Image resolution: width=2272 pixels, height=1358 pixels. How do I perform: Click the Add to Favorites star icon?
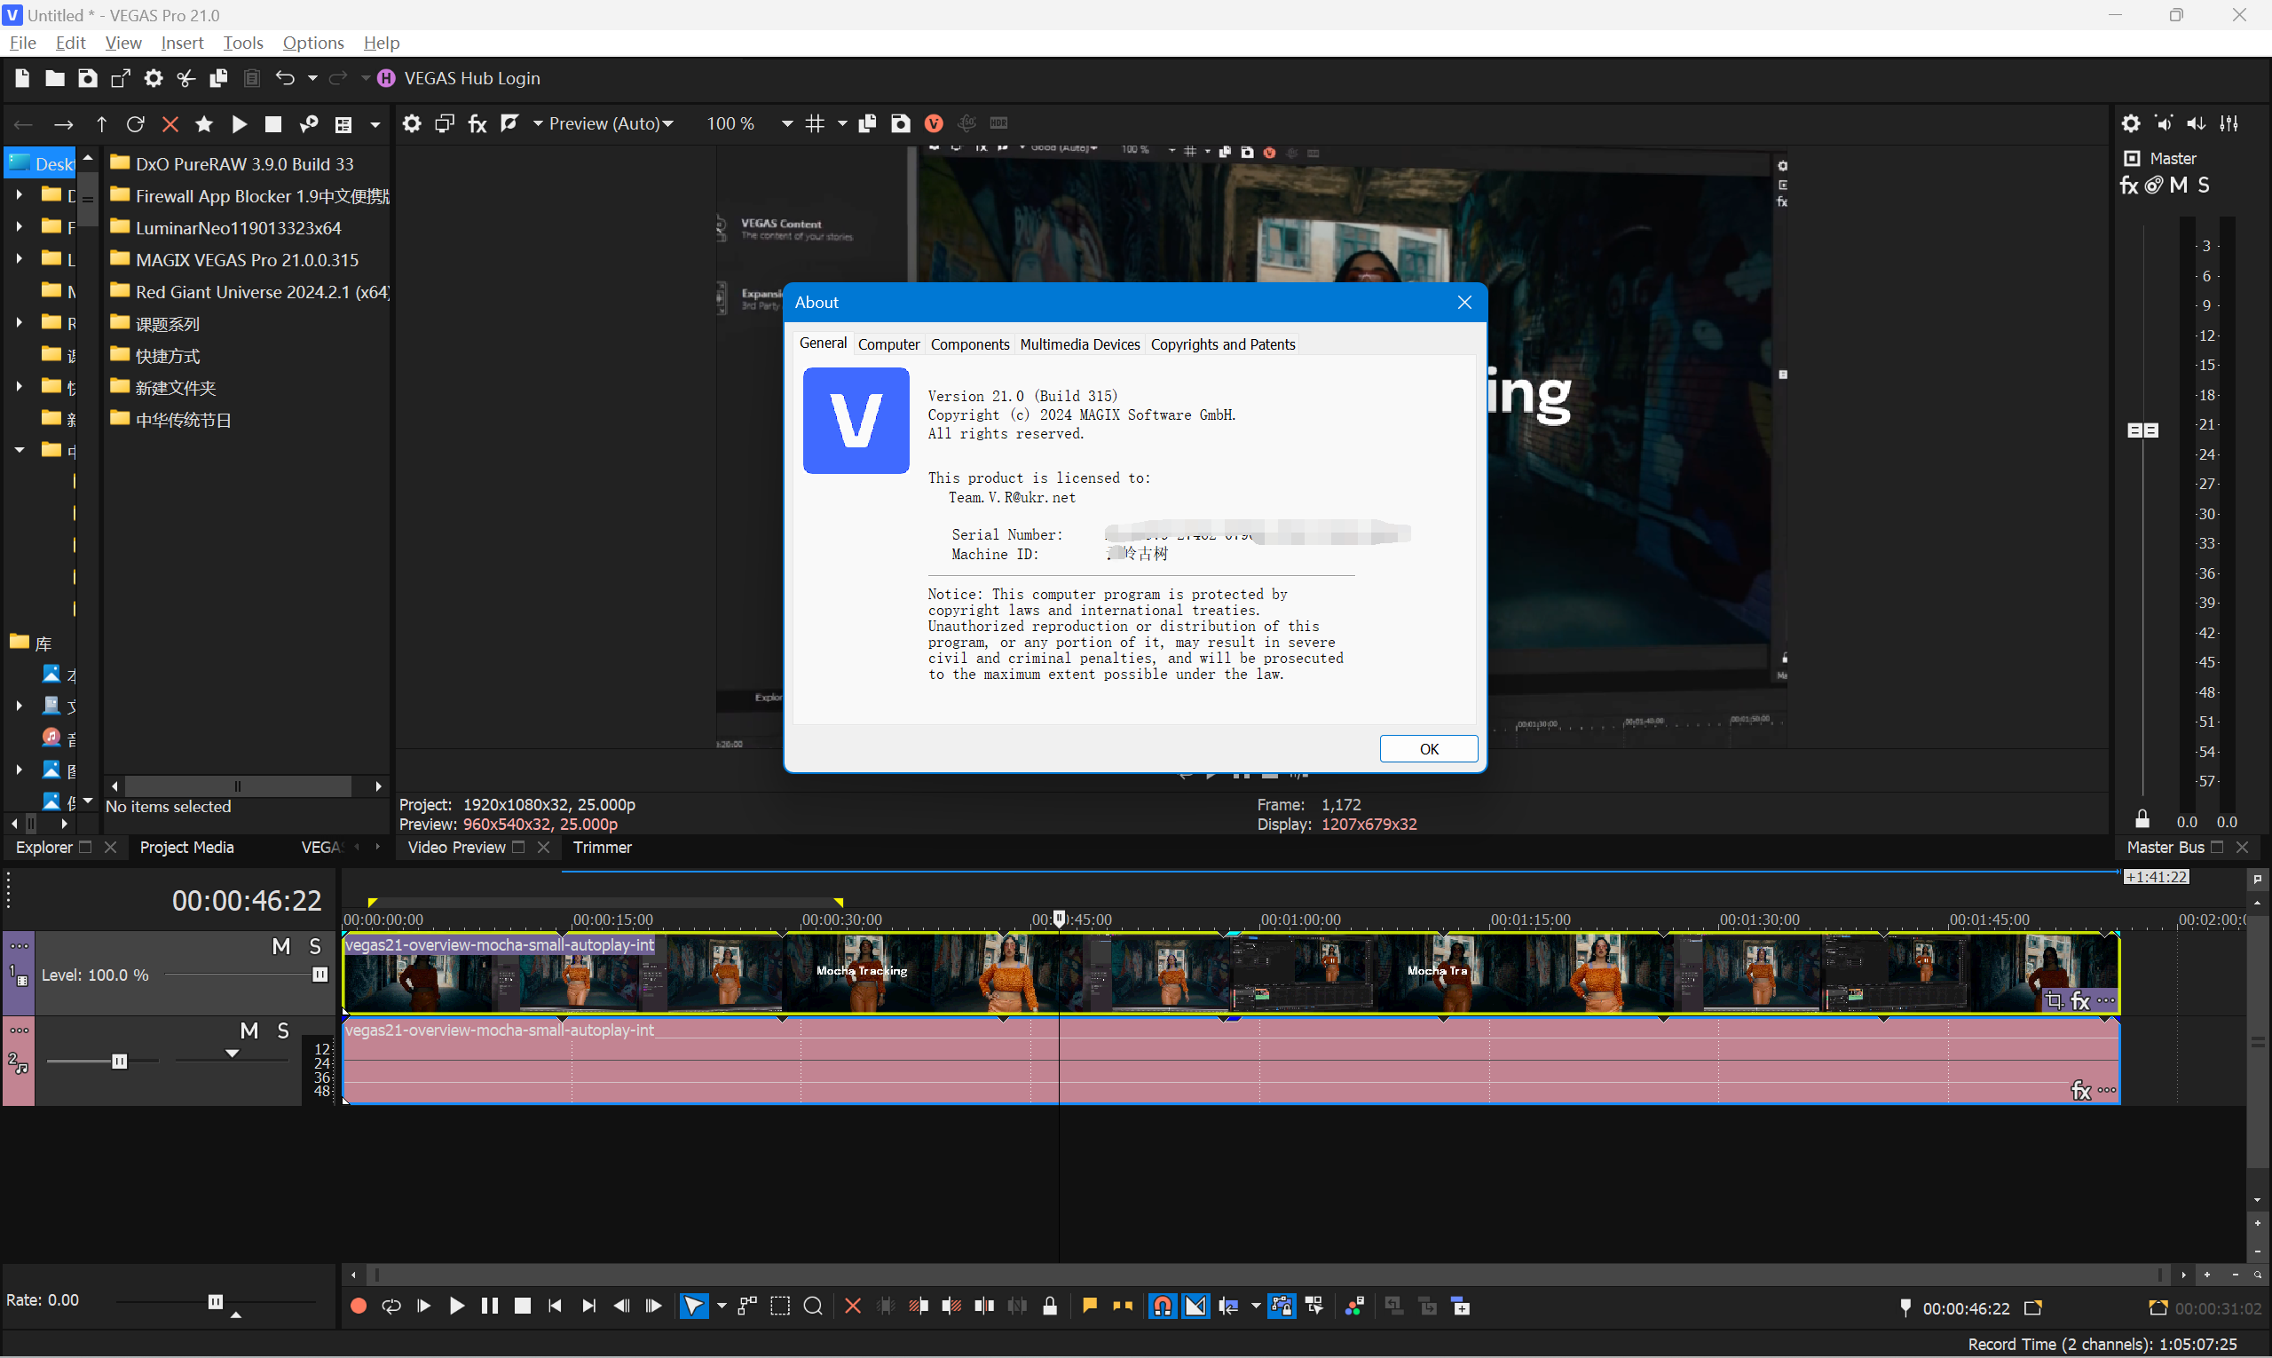click(204, 124)
